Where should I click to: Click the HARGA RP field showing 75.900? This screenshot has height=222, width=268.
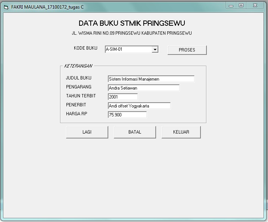pyautogui.click(x=127, y=115)
